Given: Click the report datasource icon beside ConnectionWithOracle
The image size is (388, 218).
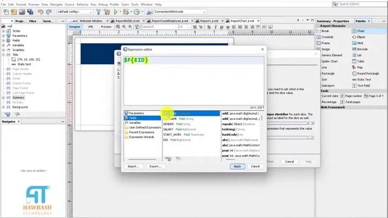Looking at the screenshot, I should tap(149, 12).
